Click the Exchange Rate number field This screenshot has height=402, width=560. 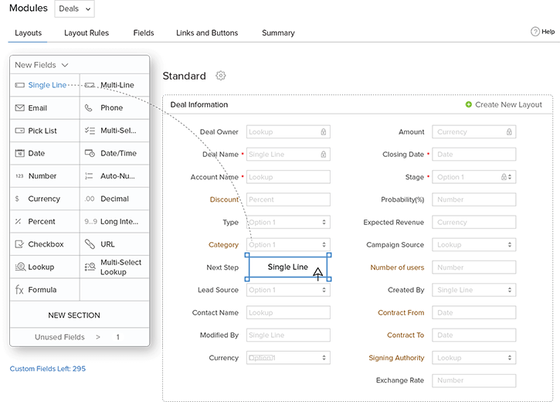tap(474, 380)
